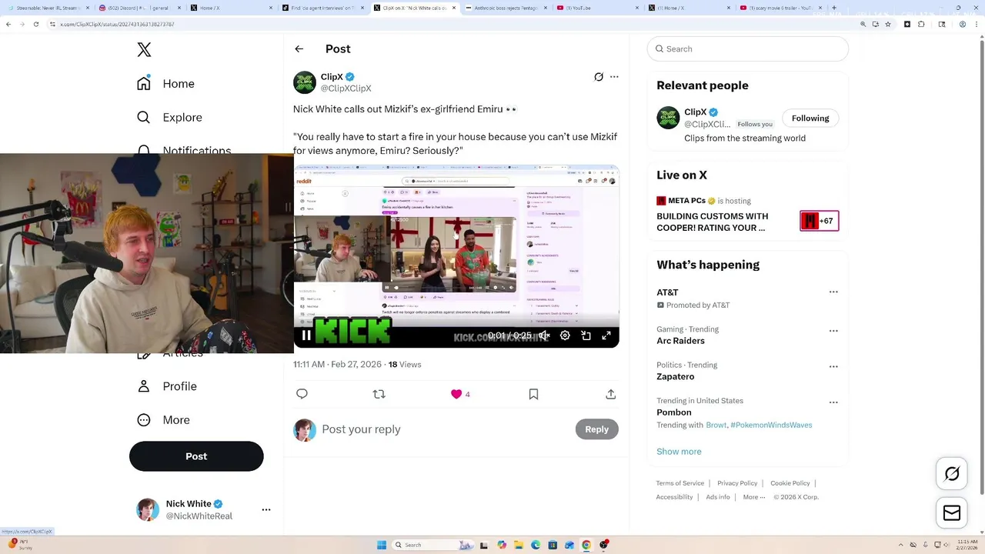The width and height of the screenshot is (985, 554).
Task: Click the black Post button in sidebar
Action: click(x=196, y=456)
